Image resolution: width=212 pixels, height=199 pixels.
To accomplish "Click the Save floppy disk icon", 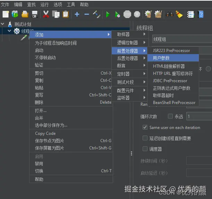I will click(35, 14).
